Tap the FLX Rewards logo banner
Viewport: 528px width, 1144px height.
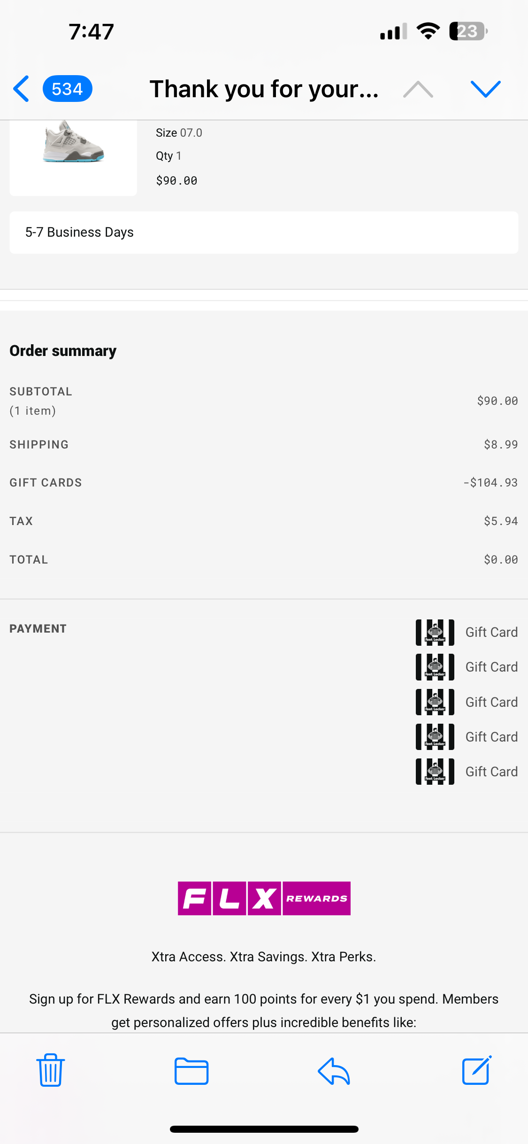pos(264,898)
